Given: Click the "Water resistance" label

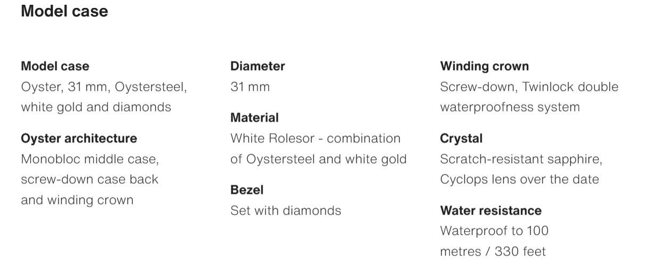Looking at the screenshot, I should [x=490, y=210].
